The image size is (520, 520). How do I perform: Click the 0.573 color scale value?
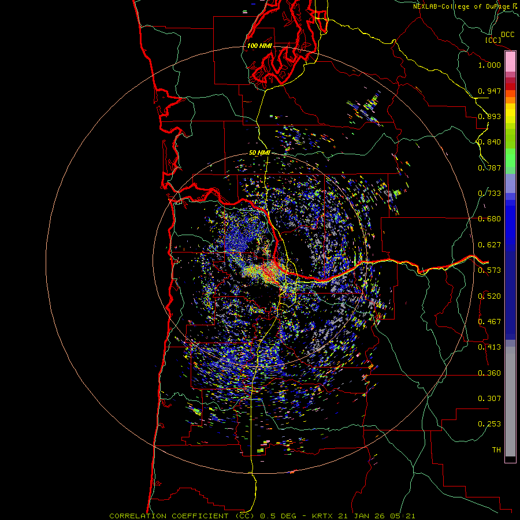click(x=489, y=270)
